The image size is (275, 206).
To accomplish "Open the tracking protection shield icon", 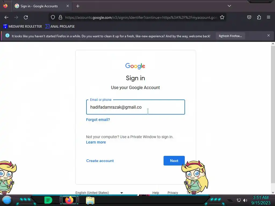I will point(53,17).
